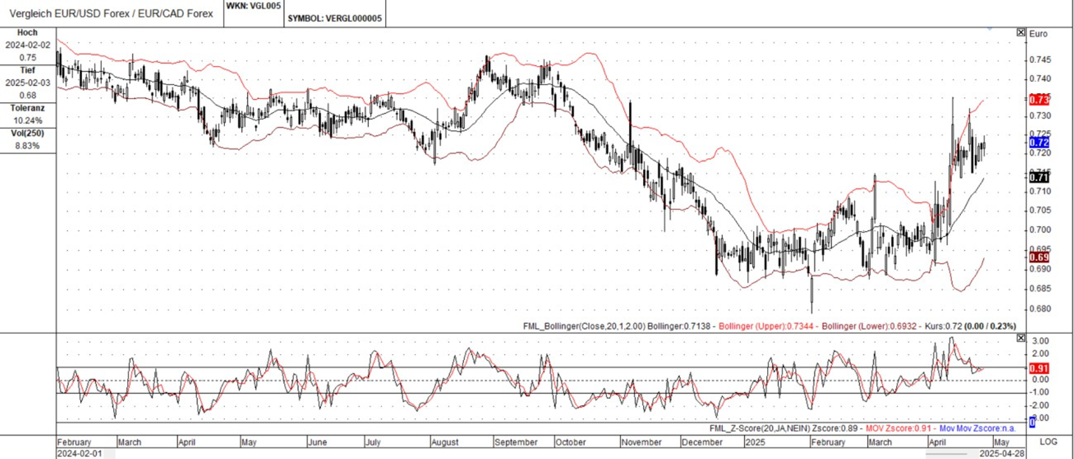1074x459 pixels.
Task: Click the October label on time axis
Action: [570, 442]
